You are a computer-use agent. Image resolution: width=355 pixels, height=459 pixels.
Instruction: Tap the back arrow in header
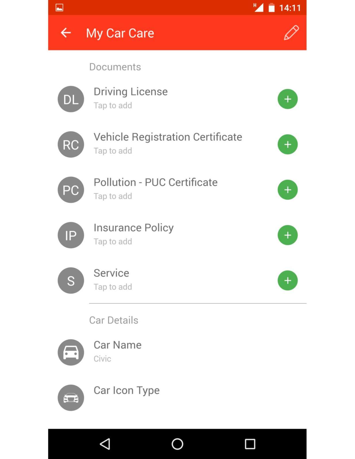66,33
